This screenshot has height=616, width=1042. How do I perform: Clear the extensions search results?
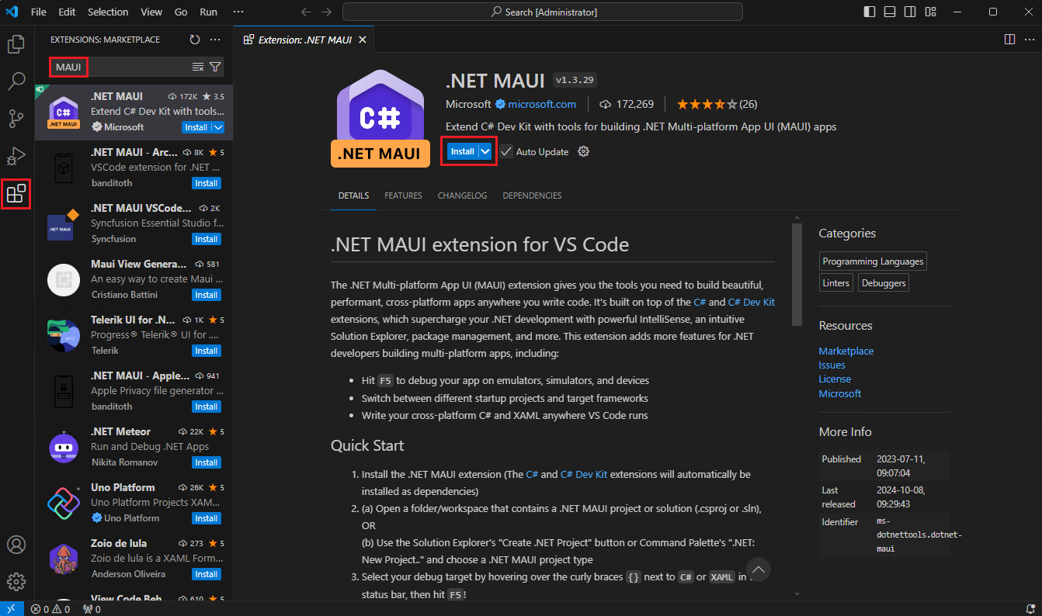tap(198, 67)
